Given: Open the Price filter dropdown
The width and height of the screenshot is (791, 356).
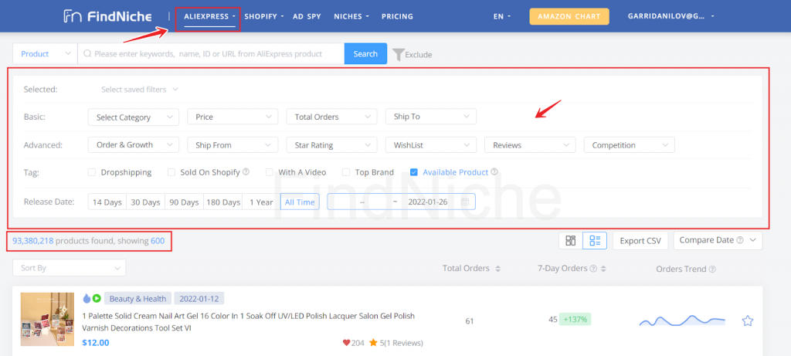Looking at the screenshot, I should click(233, 117).
